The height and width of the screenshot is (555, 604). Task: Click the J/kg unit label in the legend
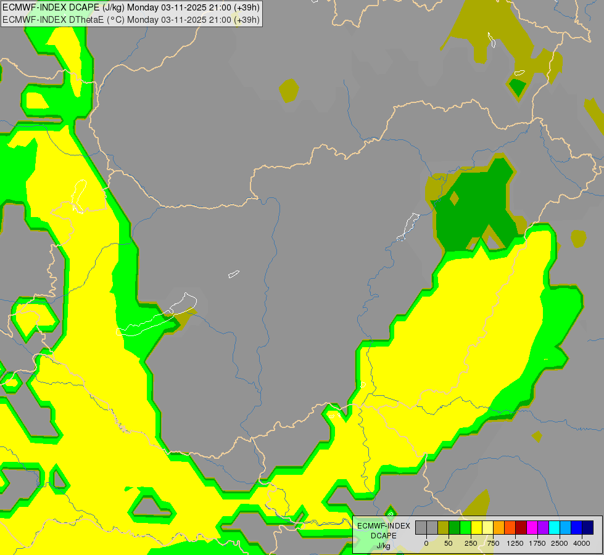[x=384, y=546]
